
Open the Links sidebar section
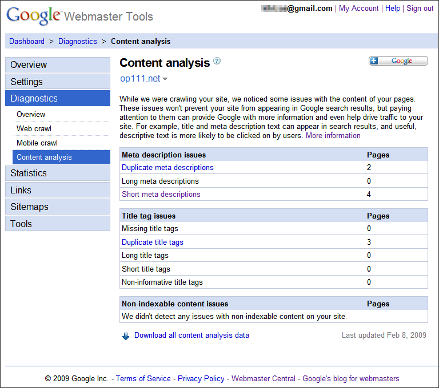point(58,190)
